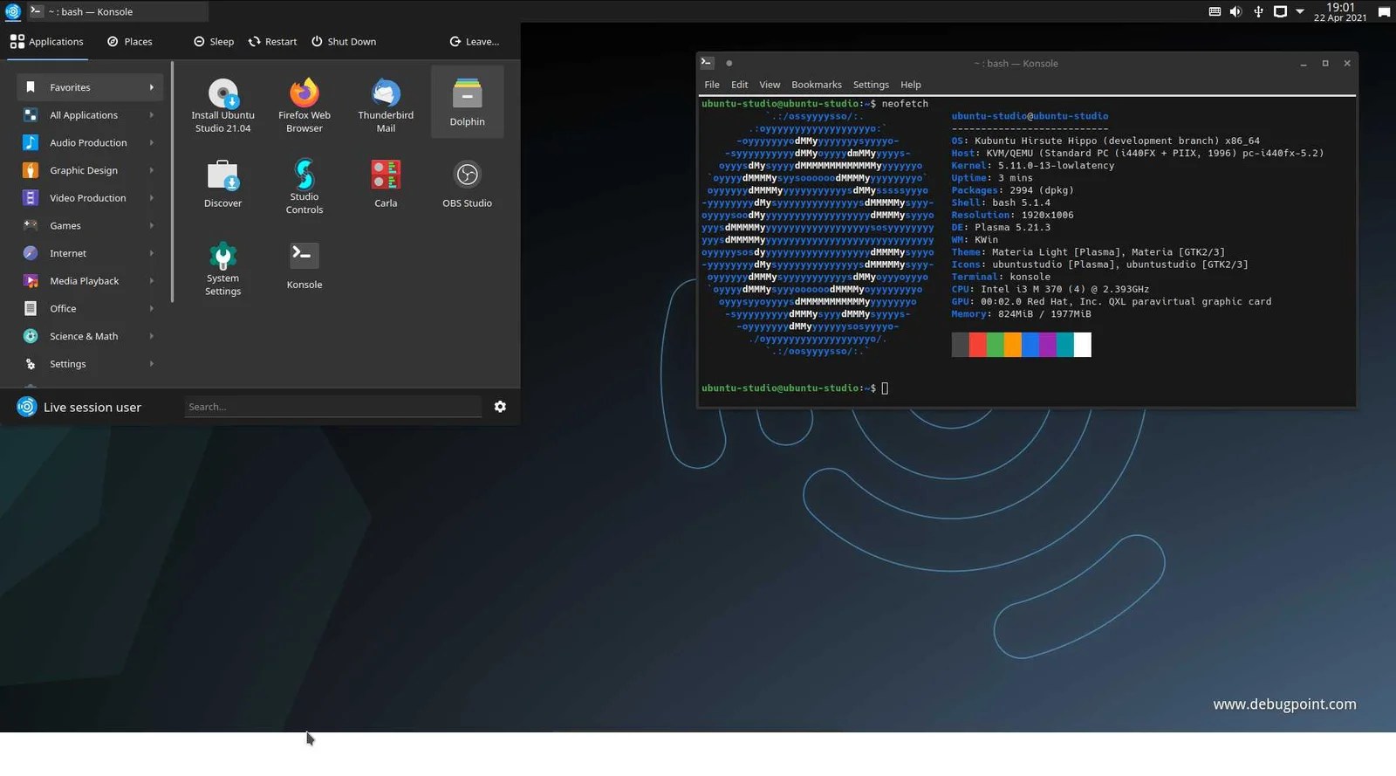Open OBS Studio
1396x776 pixels.
click(x=467, y=183)
